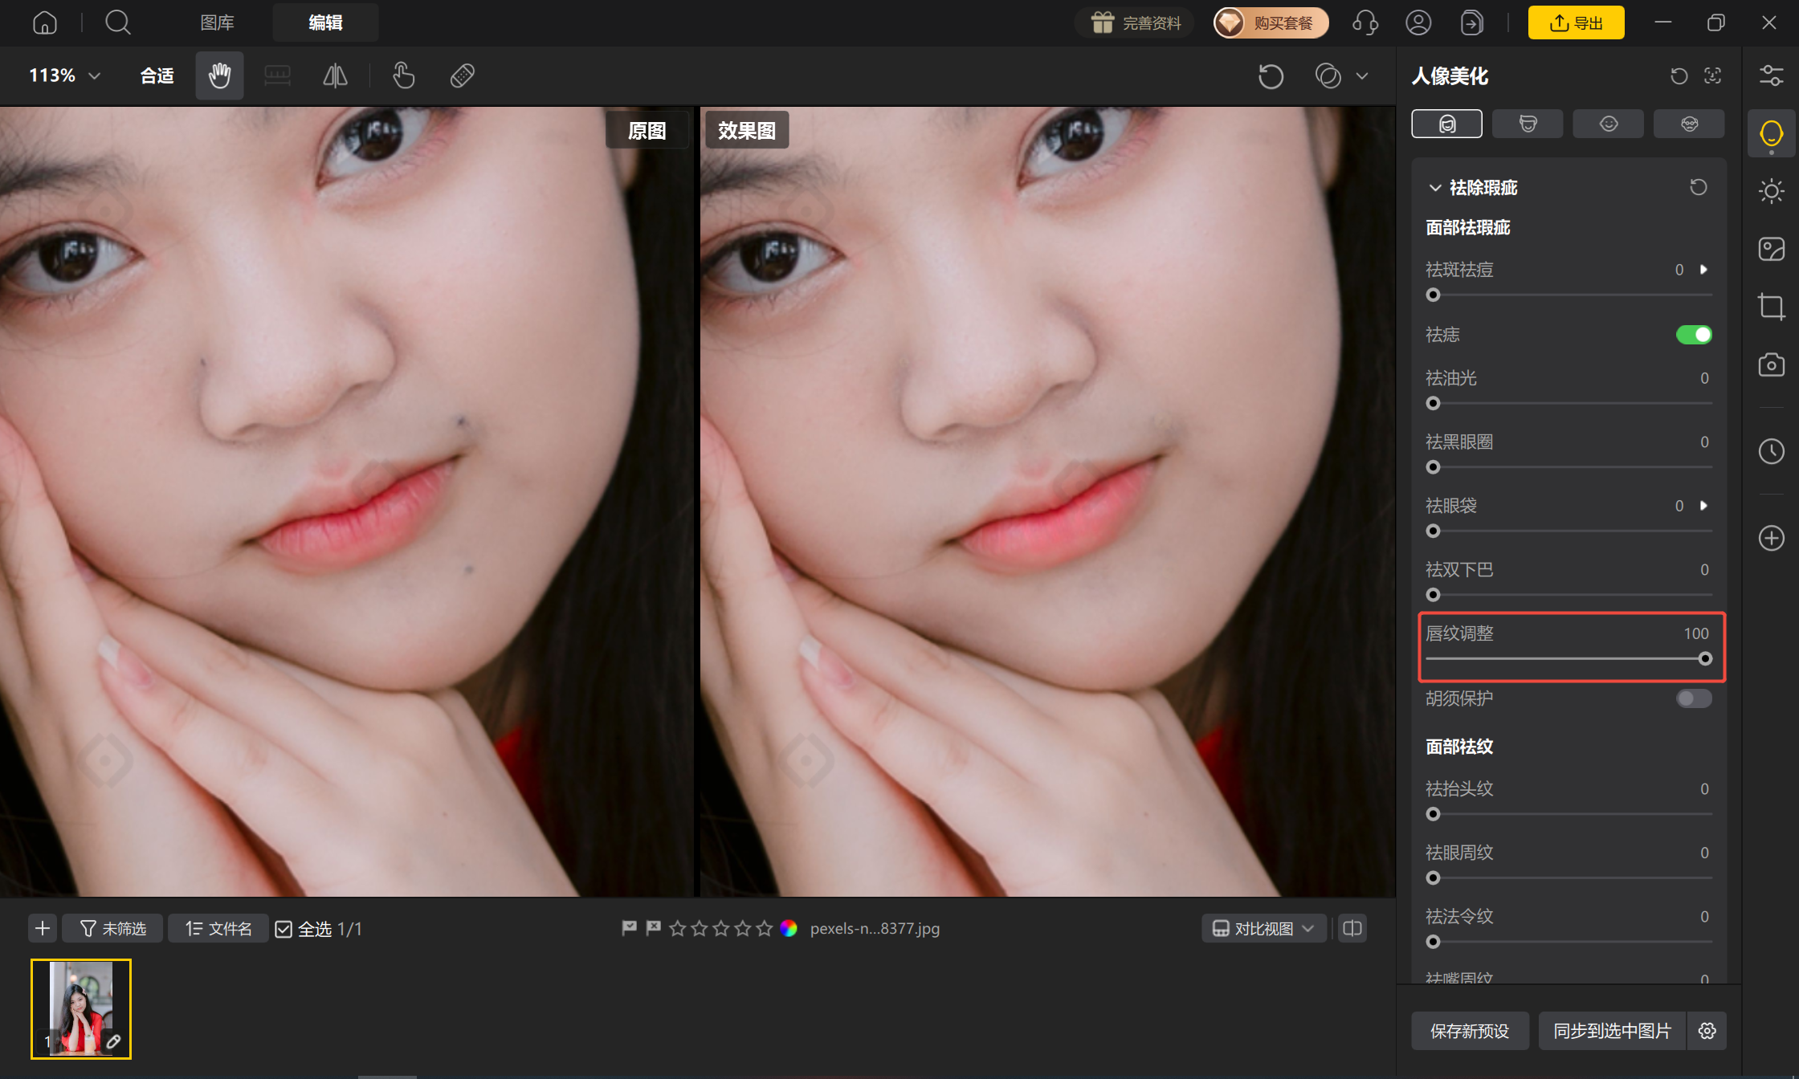This screenshot has width=1799, height=1079.
Task: Open the crop tool in right sidebar
Action: point(1771,307)
